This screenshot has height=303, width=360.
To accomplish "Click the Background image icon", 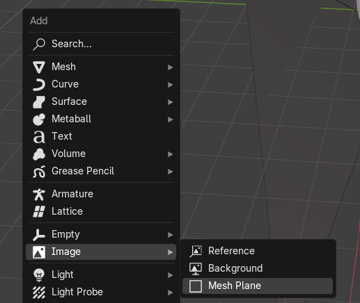I will pos(196,268).
